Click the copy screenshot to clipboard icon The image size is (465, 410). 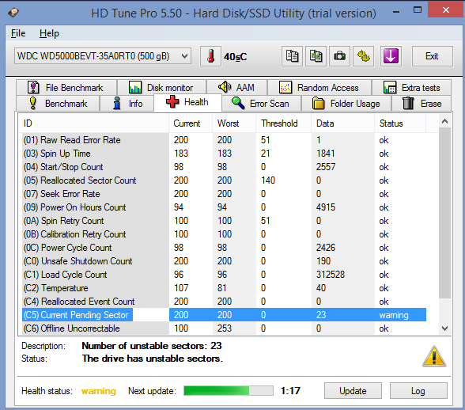coord(316,56)
